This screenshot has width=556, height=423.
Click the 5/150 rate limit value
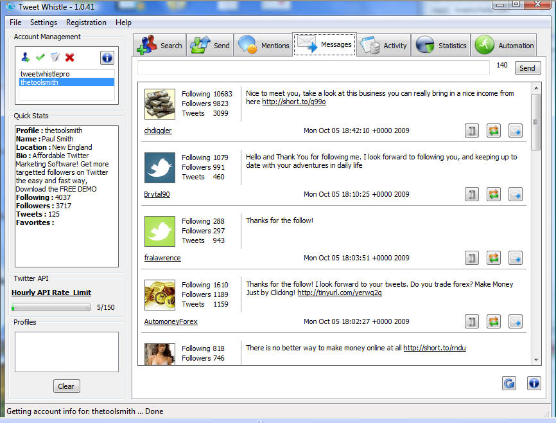tap(106, 307)
